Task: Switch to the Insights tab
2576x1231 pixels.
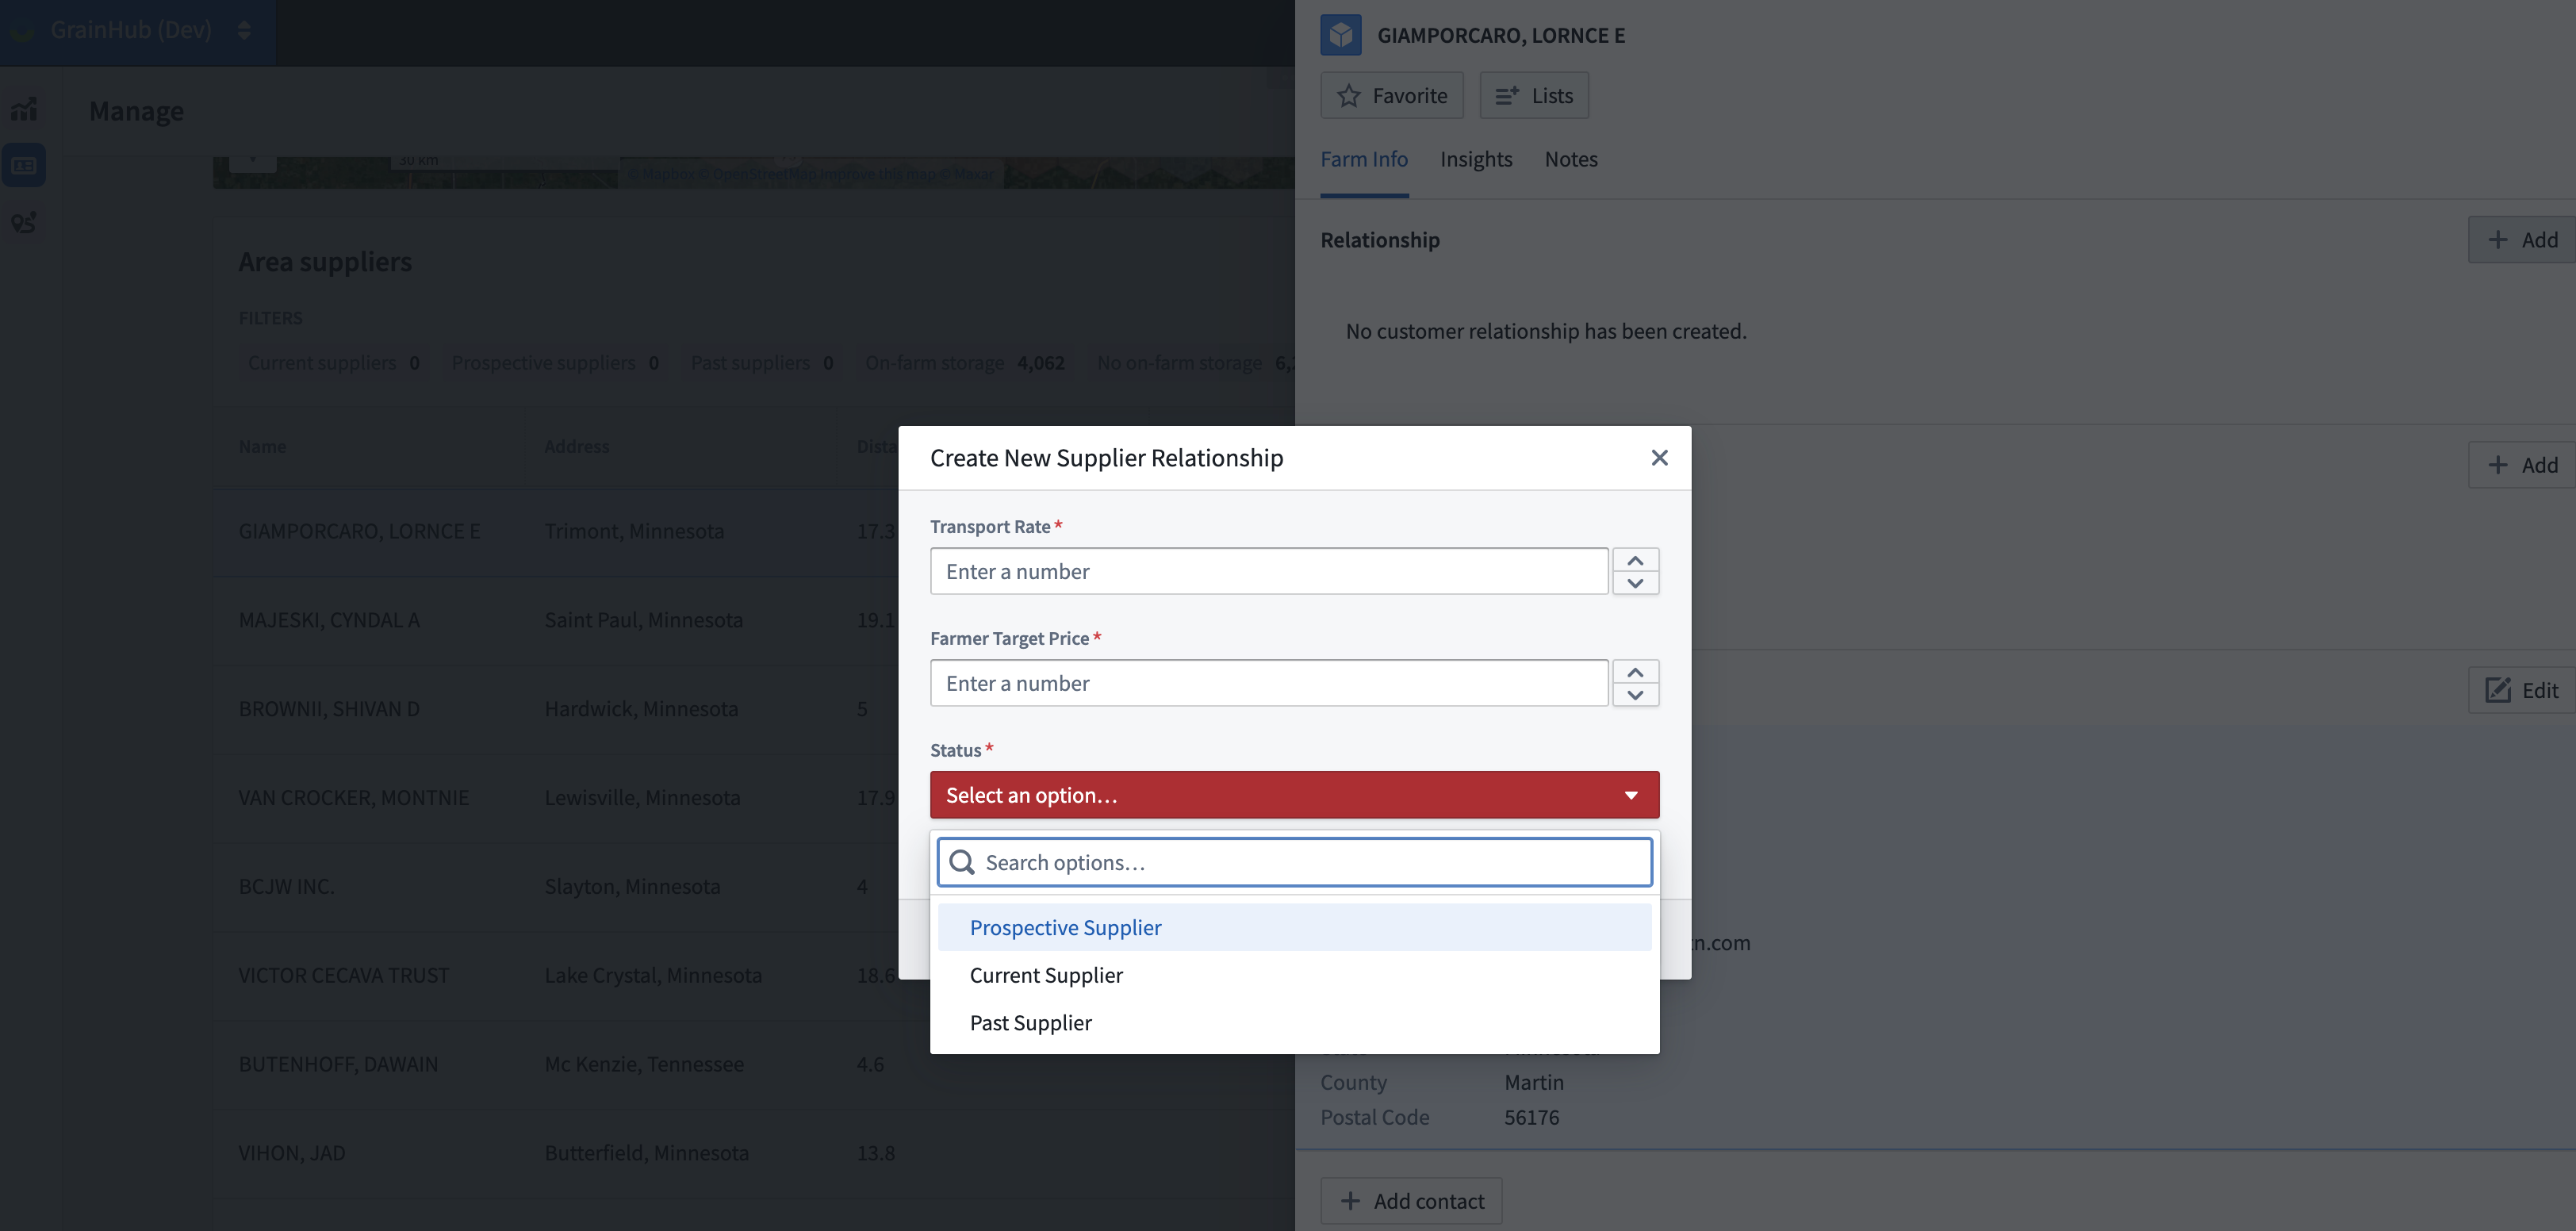Action: point(1475,159)
